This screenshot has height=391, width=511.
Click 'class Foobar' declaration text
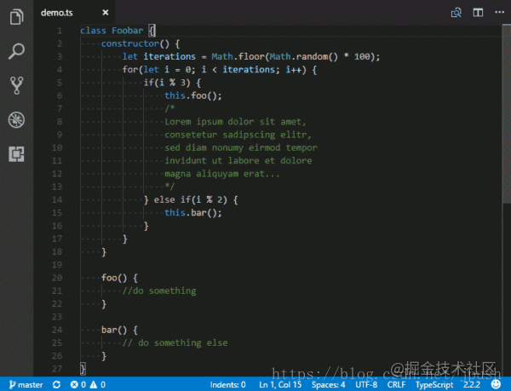pos(112,31)
